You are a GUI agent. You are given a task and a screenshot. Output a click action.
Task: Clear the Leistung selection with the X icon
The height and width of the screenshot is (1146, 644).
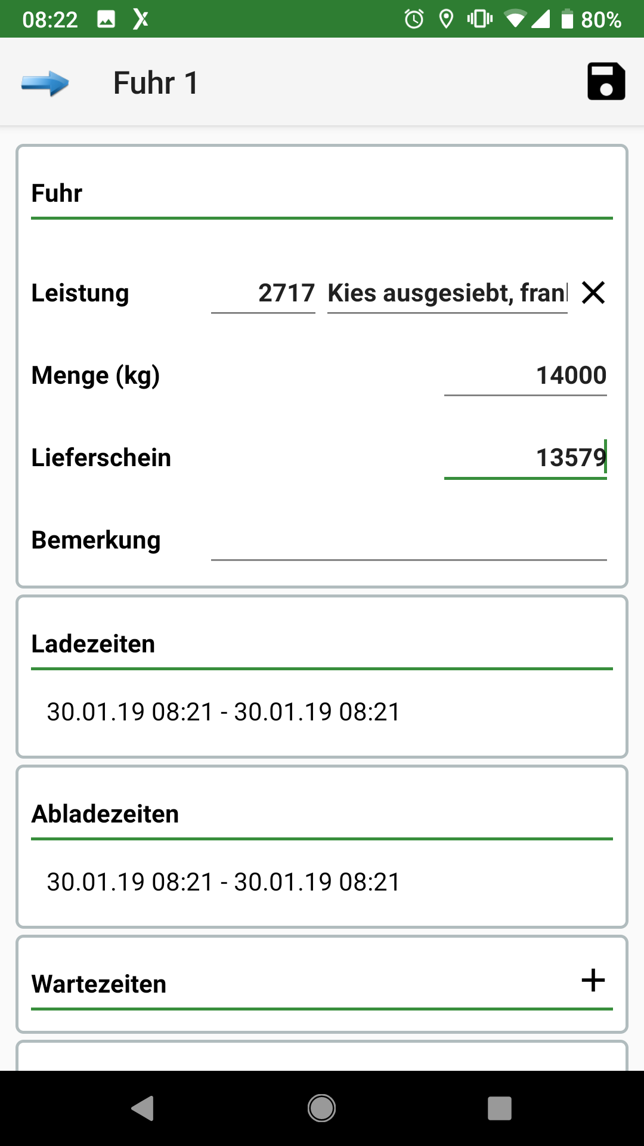pyautogui.click(x=593, y=292)
